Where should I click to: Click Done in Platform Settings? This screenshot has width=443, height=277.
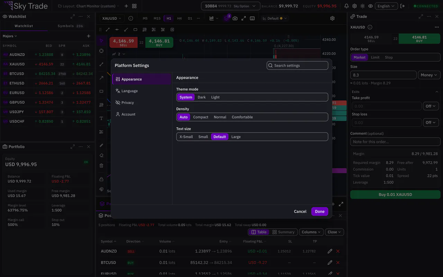pos(320,212)
